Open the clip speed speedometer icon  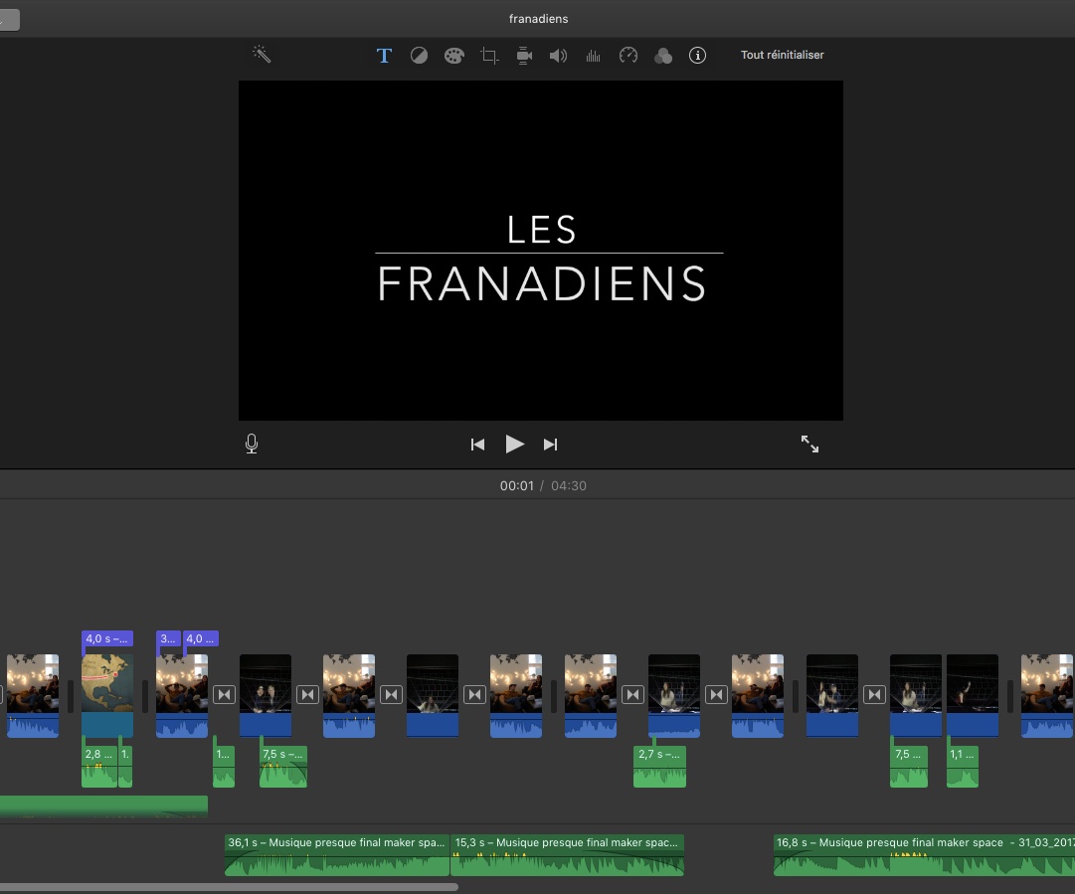[x=627, y=55]
